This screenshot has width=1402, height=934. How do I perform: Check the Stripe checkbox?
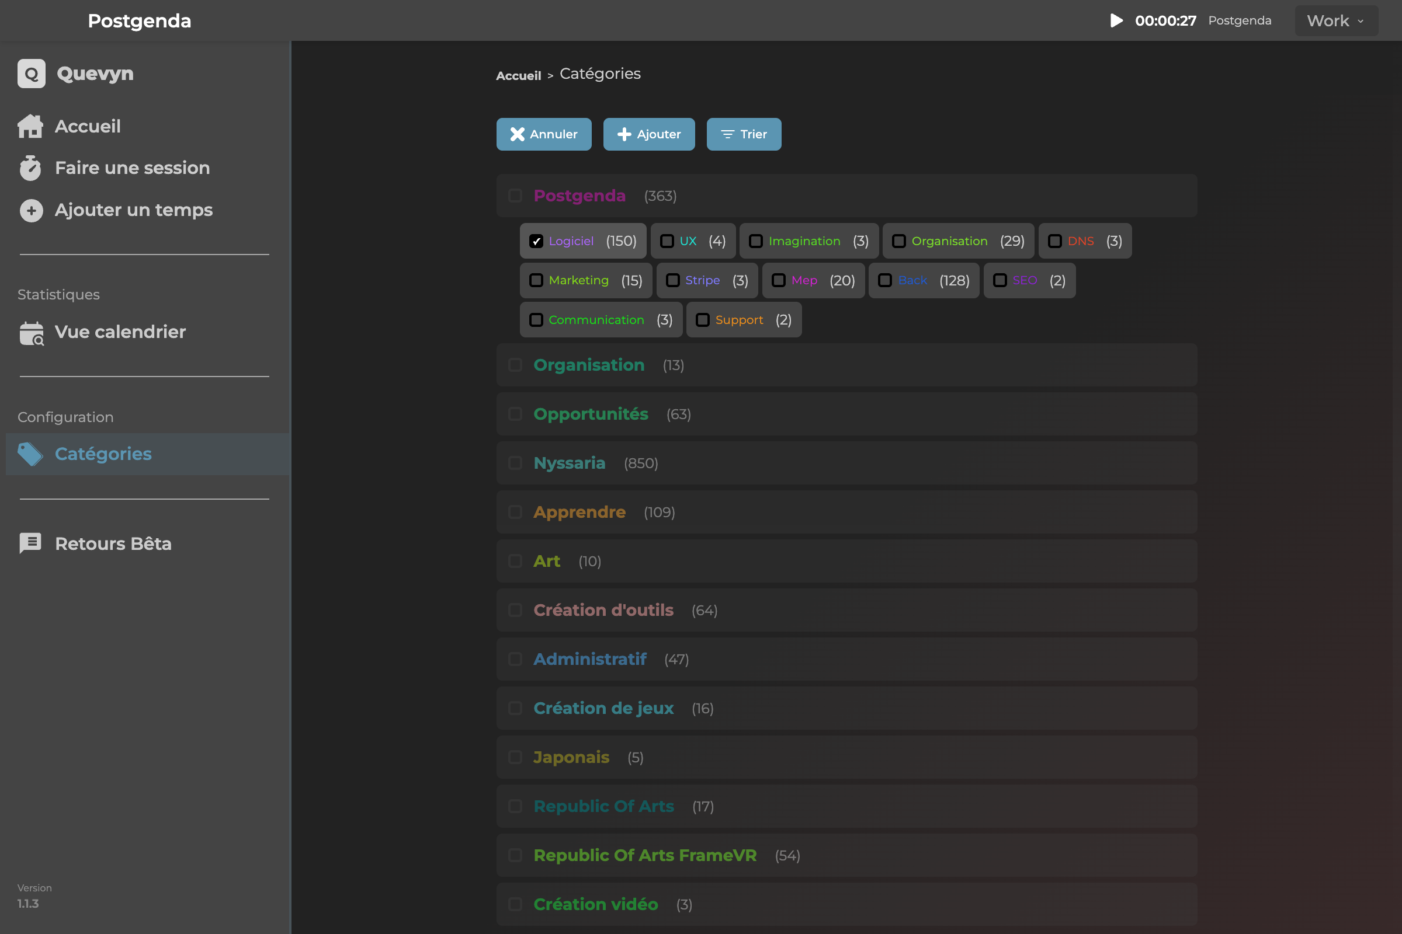click(672, 281)
